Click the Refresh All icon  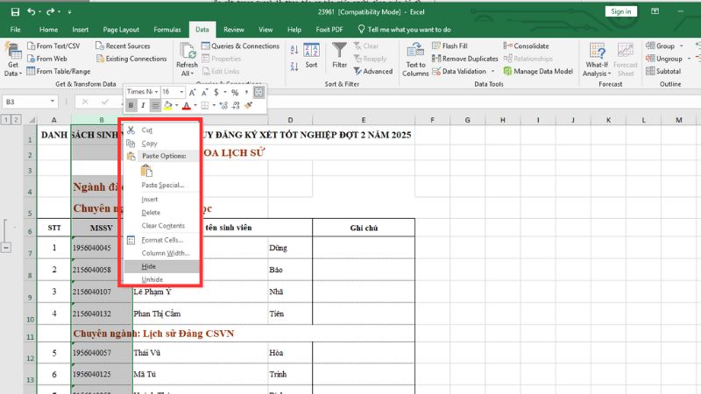click(x=187, y=53)
